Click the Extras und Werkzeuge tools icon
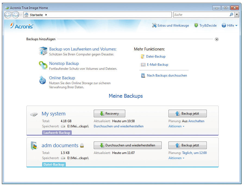244x186 pixels. [x=154, y=25]
